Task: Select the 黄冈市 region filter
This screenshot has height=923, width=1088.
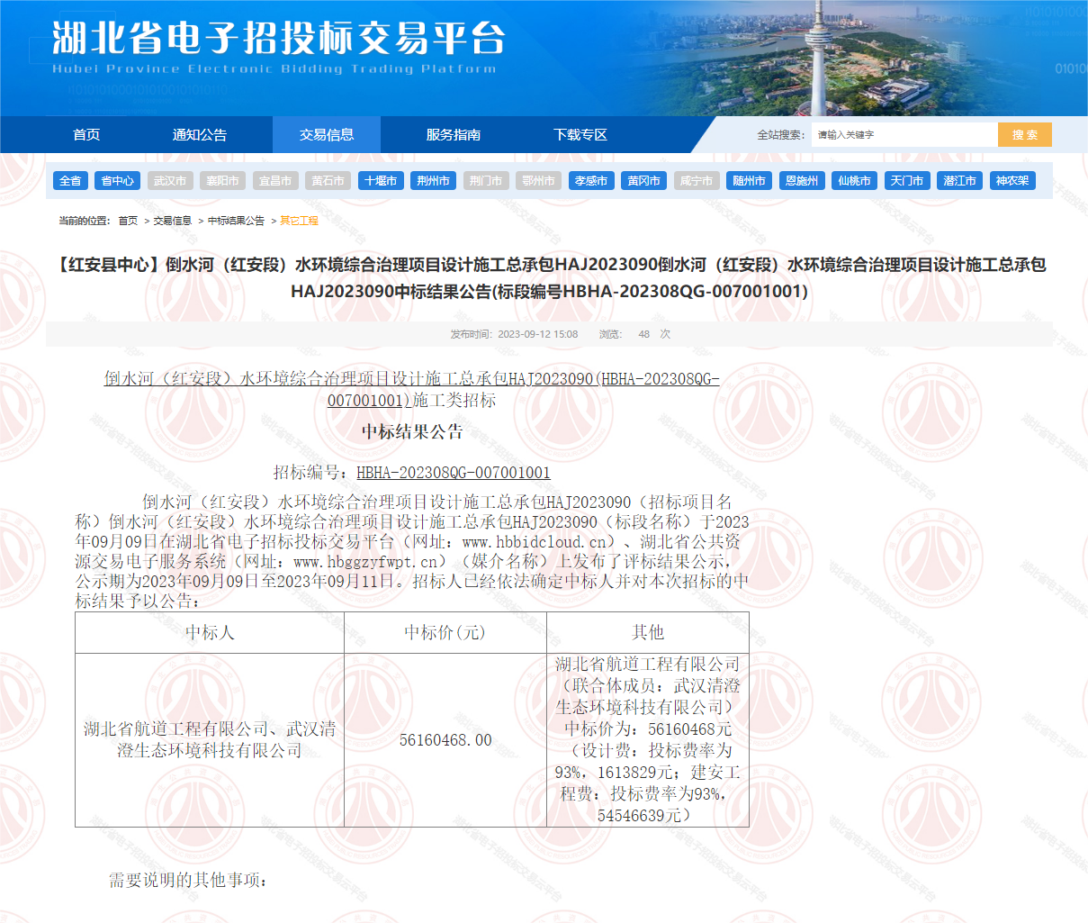Action: click(643, 181)
